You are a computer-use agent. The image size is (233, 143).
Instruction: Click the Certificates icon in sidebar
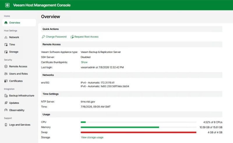[6, 81]
